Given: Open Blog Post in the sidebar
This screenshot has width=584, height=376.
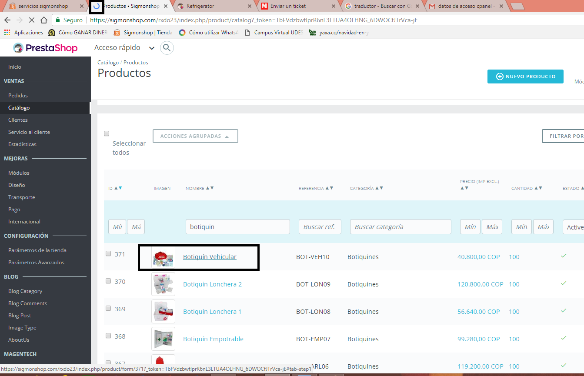Looking at the screenshot, I should pos(20,315).
